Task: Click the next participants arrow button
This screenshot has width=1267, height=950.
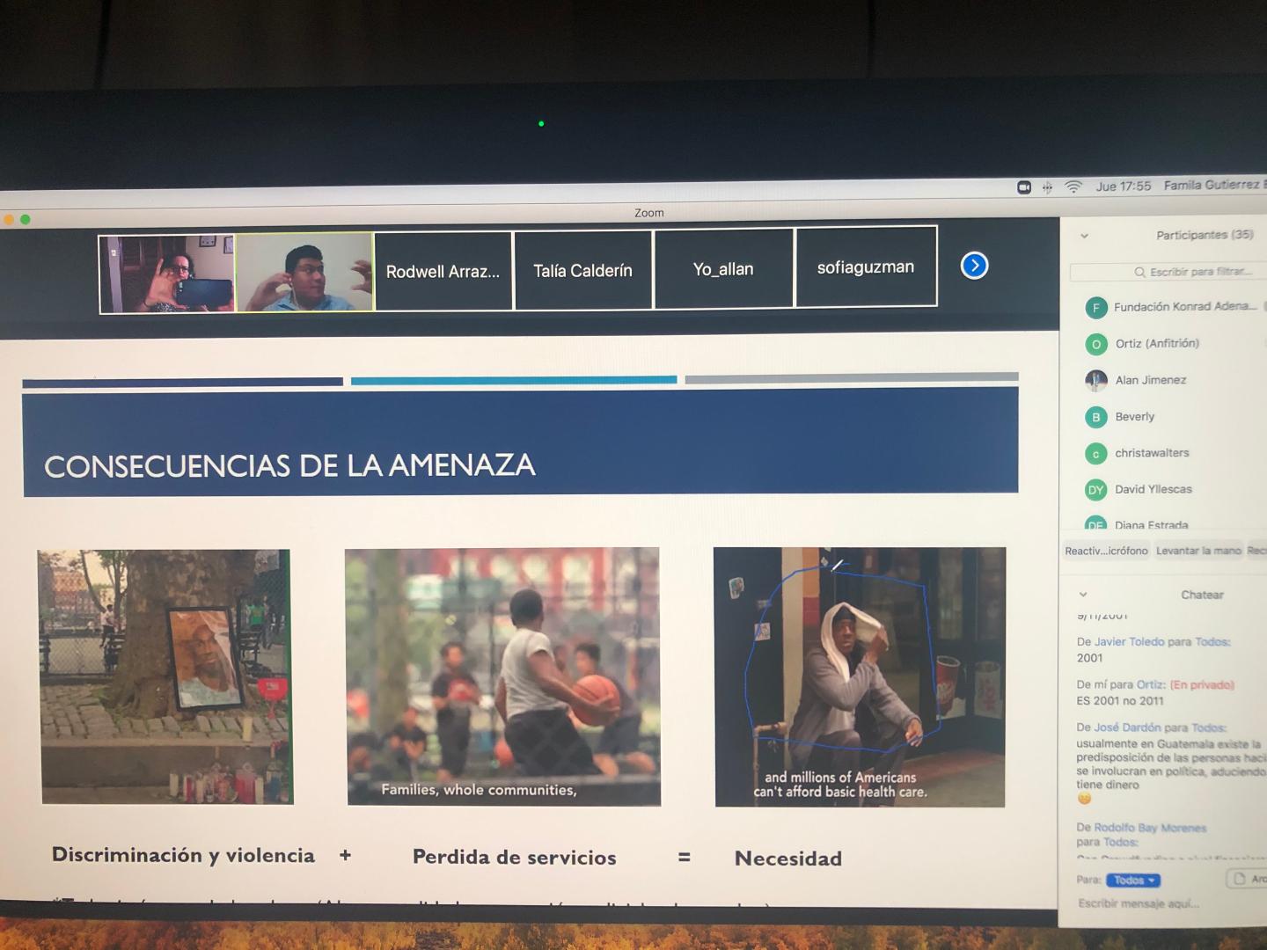Action: (x=974, y=266)
